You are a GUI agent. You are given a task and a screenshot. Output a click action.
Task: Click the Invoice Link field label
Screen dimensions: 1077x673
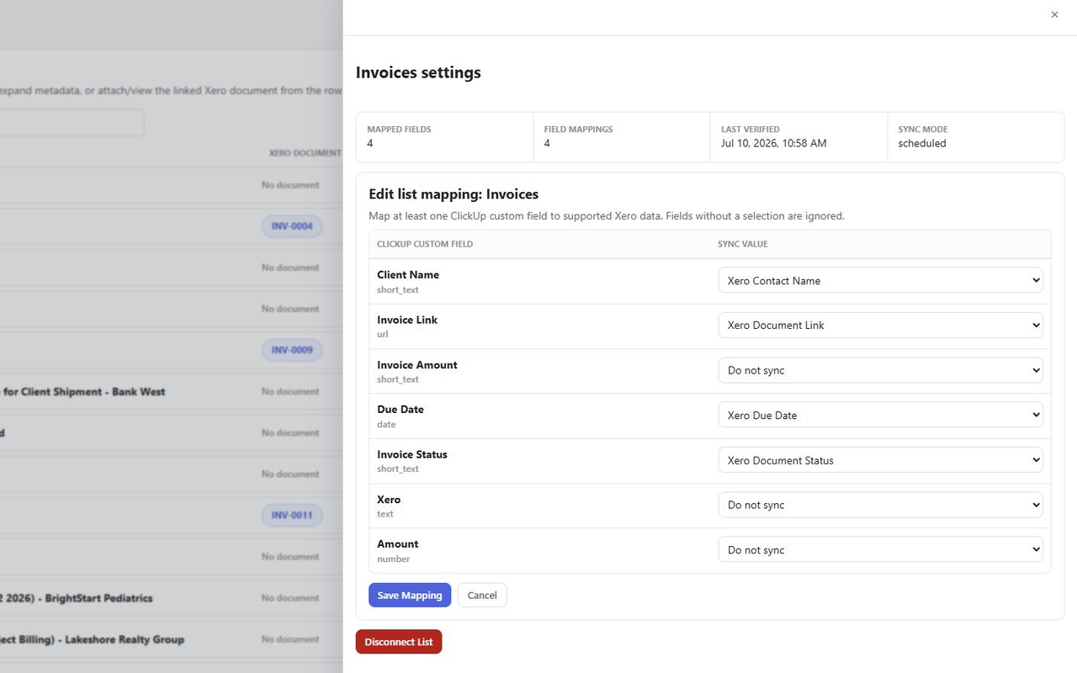tap(407, 320)
